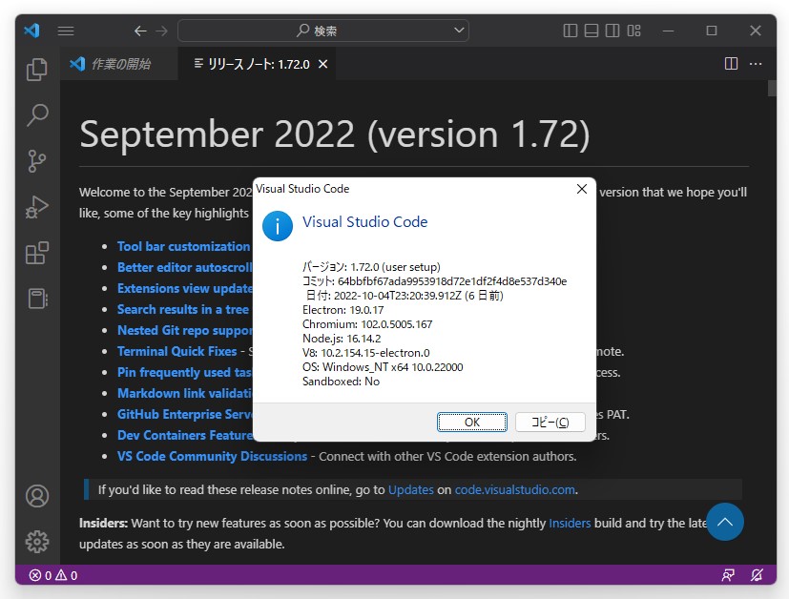Open the Updates link in the release notes
This screenshot has height=599, width=789.
tap(410, 489)
